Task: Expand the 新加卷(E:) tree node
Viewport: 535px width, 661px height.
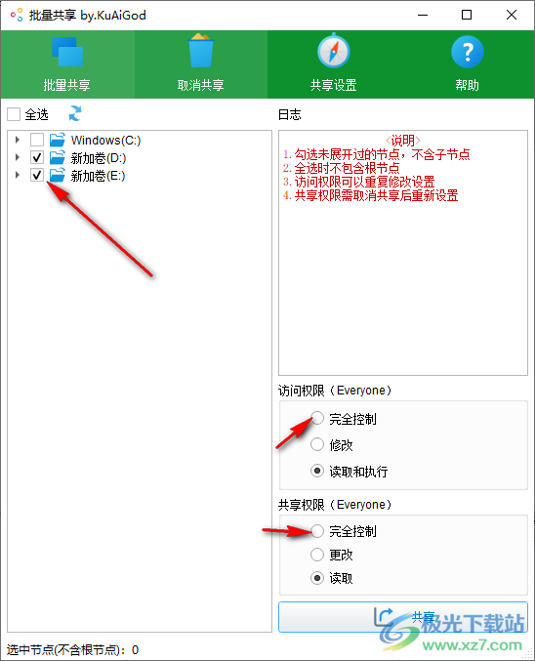Action: coord(18,175)
